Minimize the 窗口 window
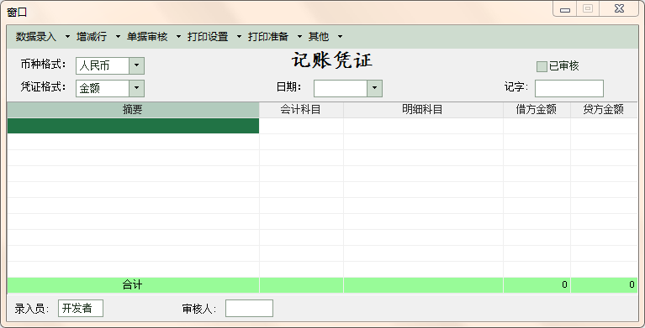Image resolution: width=645 pixels, height=328 pixels. [x=565, y=9]
